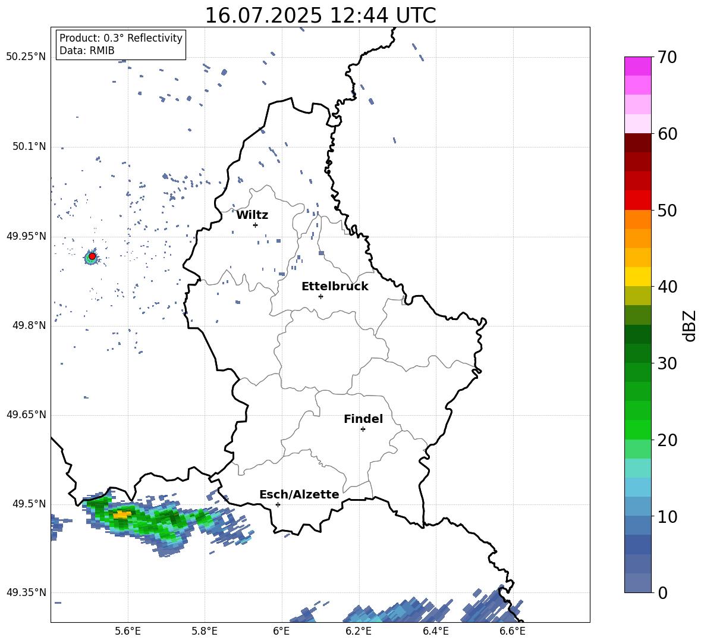Click the 50.1°N latitude label

pos(29,146)
